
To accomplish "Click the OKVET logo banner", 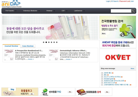I will 118,57.
